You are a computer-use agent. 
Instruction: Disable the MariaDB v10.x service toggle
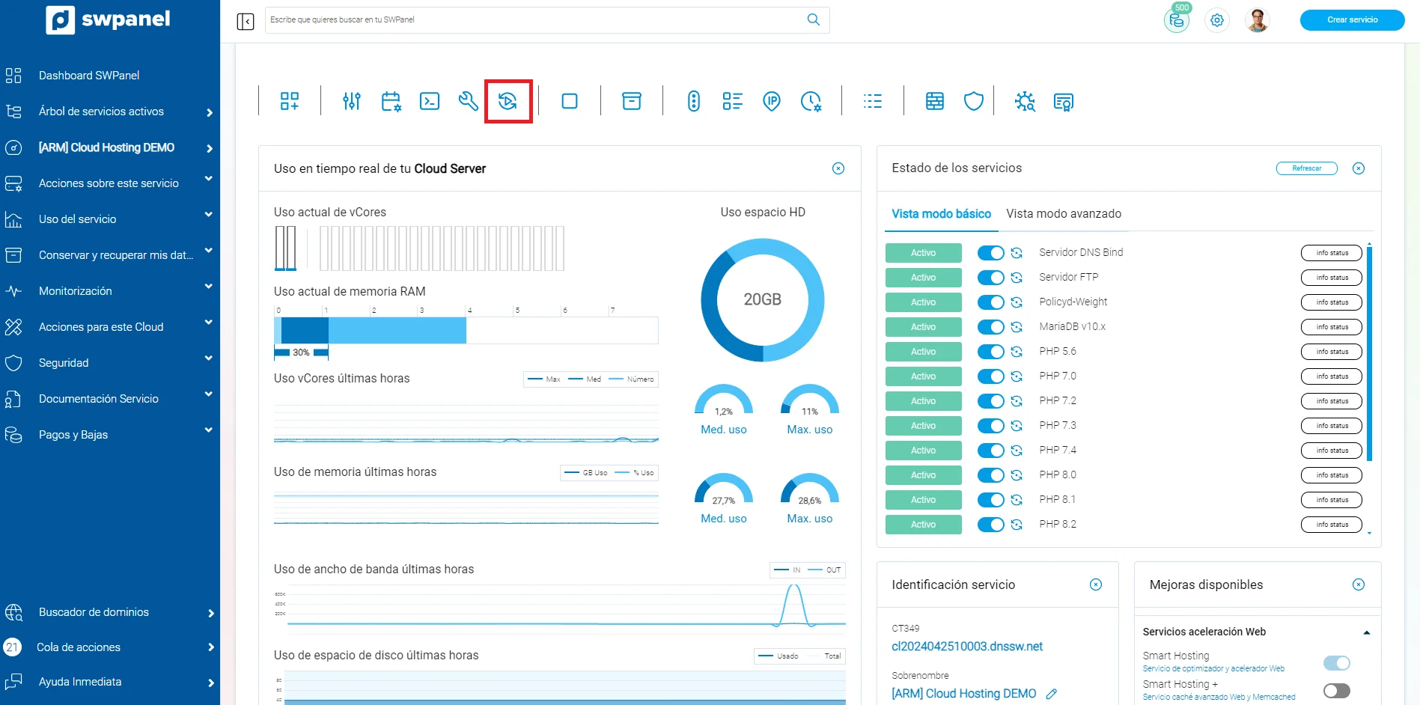(990, 327)
